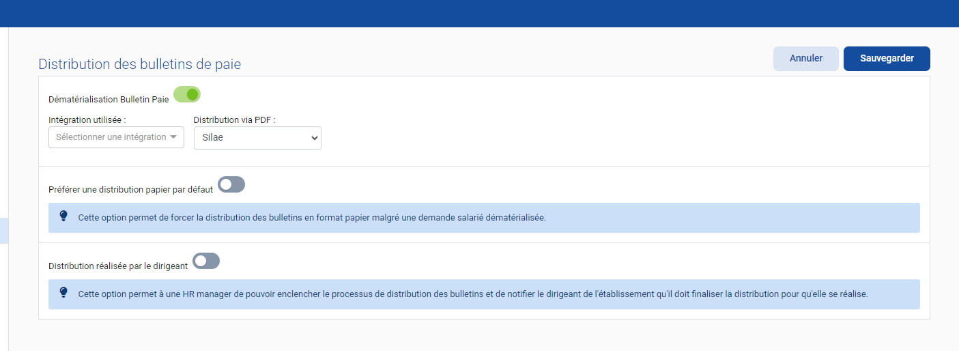Screen dimensions: 959x351
Task: Click the Distribution des bulletins de paie heading
Action: 139,64
